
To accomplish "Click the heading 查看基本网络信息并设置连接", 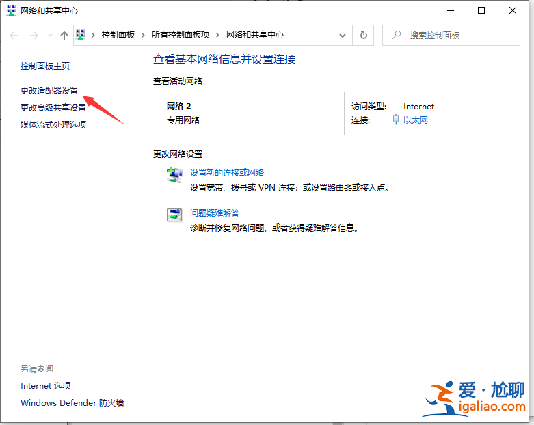I will tap(224, 59).
